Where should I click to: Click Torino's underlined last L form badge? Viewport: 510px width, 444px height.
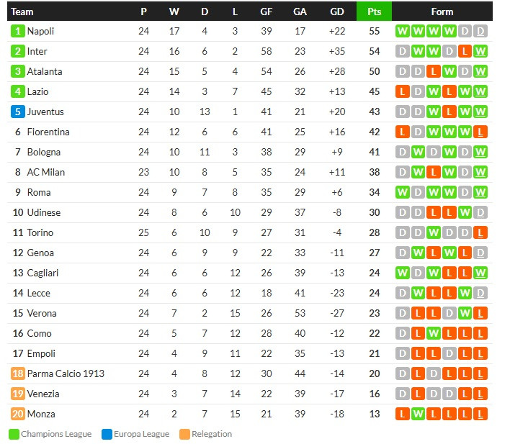[x=480, y=232]
